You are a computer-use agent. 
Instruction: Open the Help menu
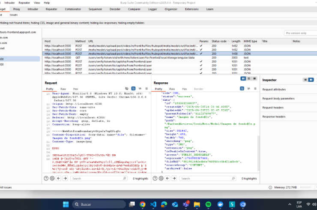click(x=47, y=3)
